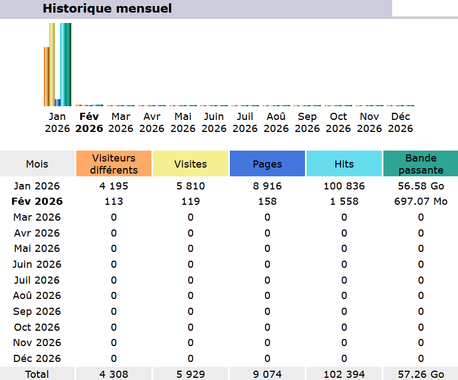Viewport: 458px width, 380px height.
Task: Select the bold Fév 2026 table row label
Action: [x=37, y=201]
